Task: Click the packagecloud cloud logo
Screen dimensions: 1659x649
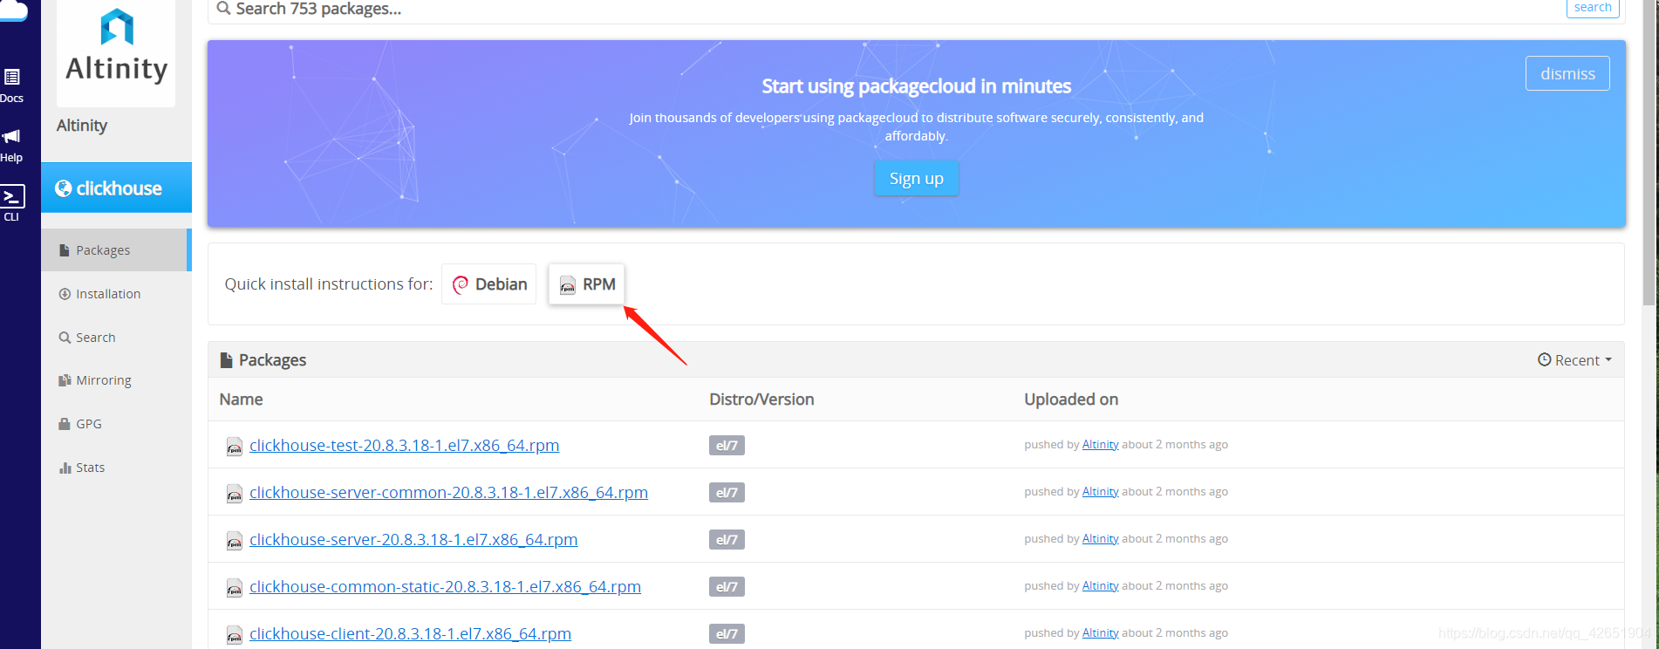Action: click(x=12, y=10)
